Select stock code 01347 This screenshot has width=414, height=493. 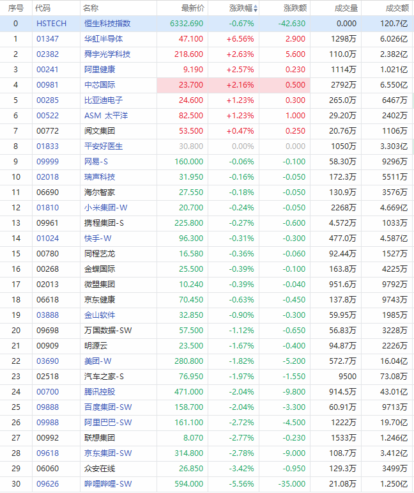click(x=48, y=39)
